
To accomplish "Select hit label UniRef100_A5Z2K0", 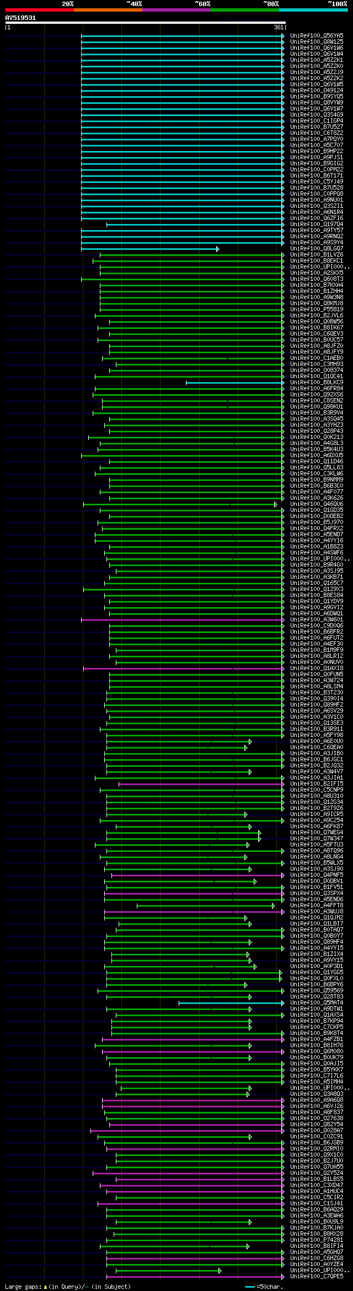I will tap(317, 66).
